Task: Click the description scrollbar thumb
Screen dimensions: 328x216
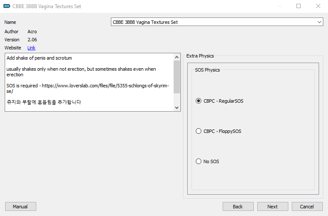Action: (177, 77)
